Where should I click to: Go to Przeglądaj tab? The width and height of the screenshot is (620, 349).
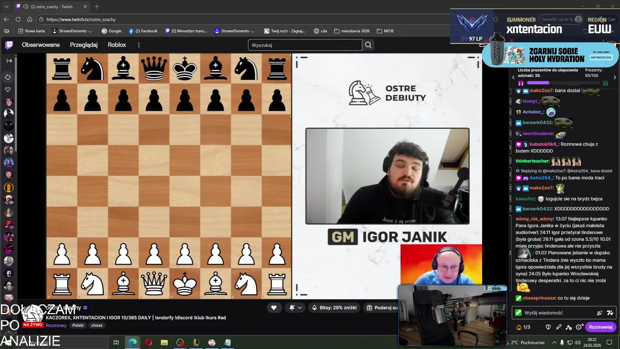pos(84,45)
